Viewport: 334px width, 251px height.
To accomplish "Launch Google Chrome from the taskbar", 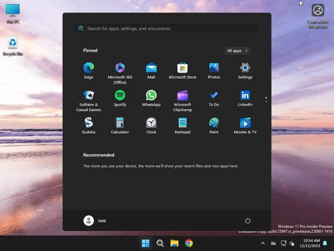I will tap(189, 243).
